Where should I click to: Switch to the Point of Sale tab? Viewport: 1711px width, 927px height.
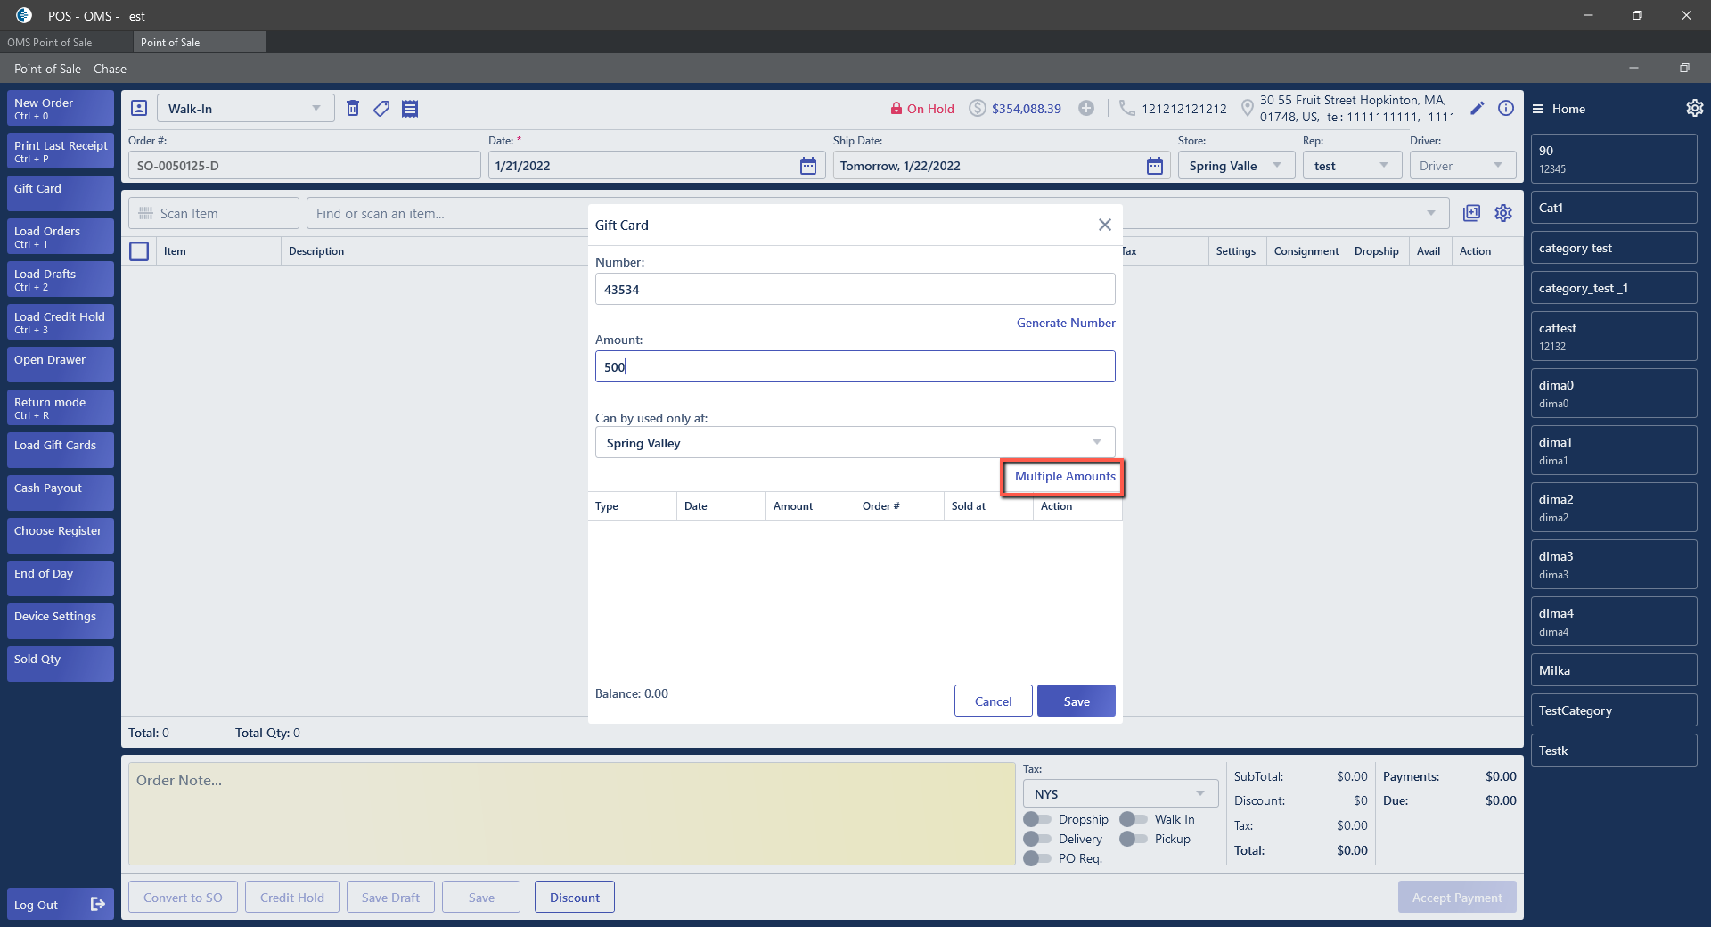click(200, 42)
